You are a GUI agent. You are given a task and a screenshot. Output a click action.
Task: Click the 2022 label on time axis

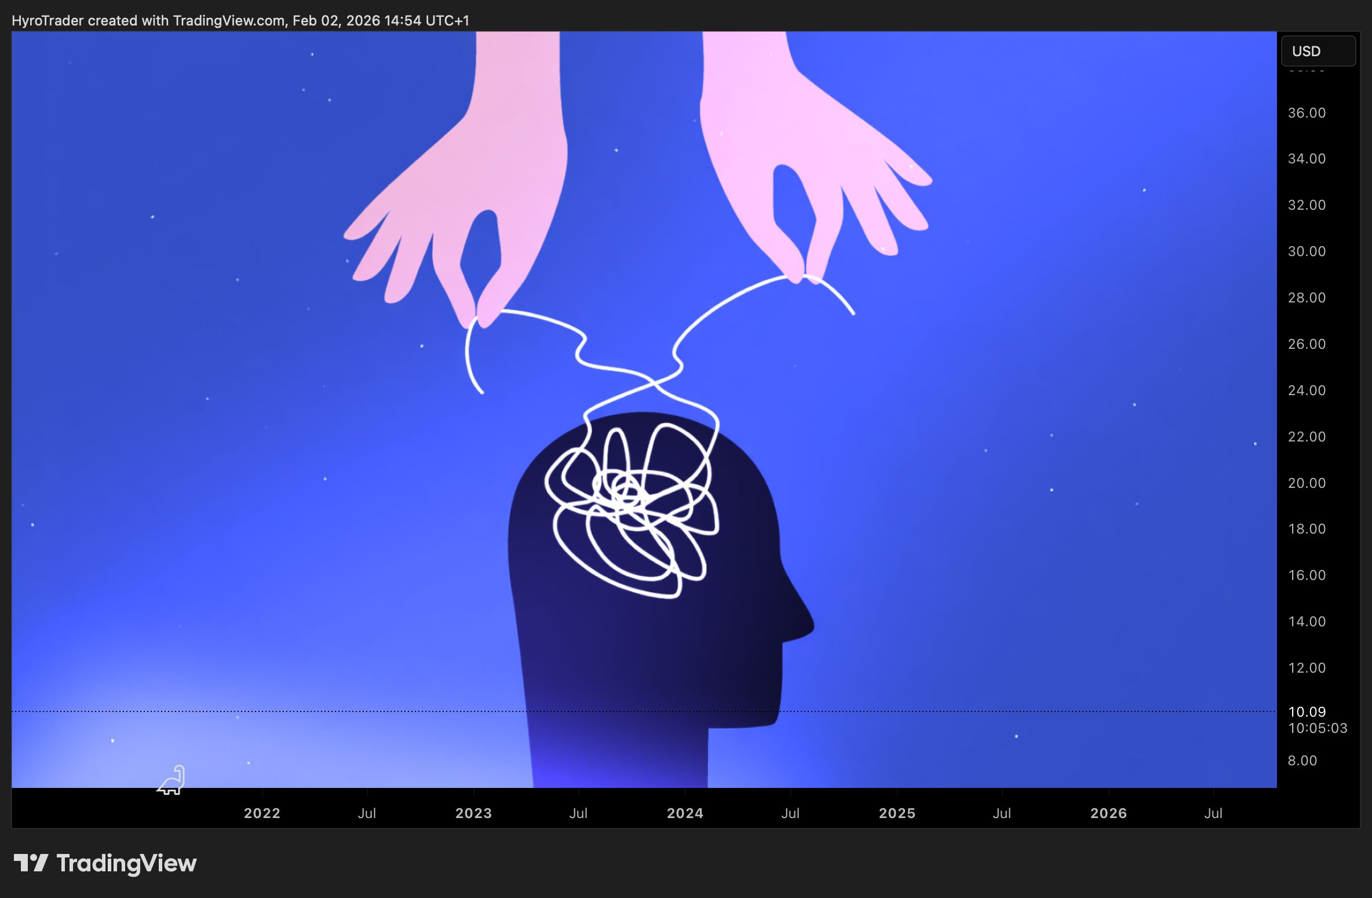coord(262,813)
